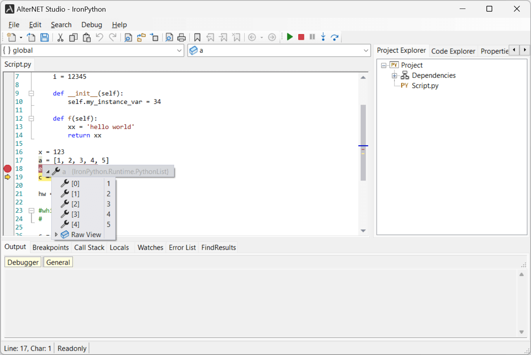The width and height of the screenshot is (531, 355).
Task: Open the File menu
Action: [x=14, y=25]
